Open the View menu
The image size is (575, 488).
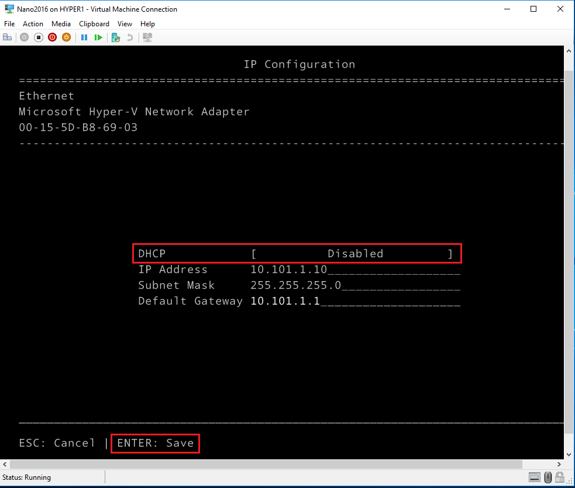(x=125, y=24)
